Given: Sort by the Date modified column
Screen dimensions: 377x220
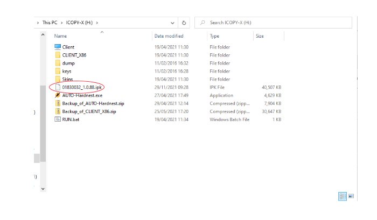Looking at the screenshot, I should point(169,36).
